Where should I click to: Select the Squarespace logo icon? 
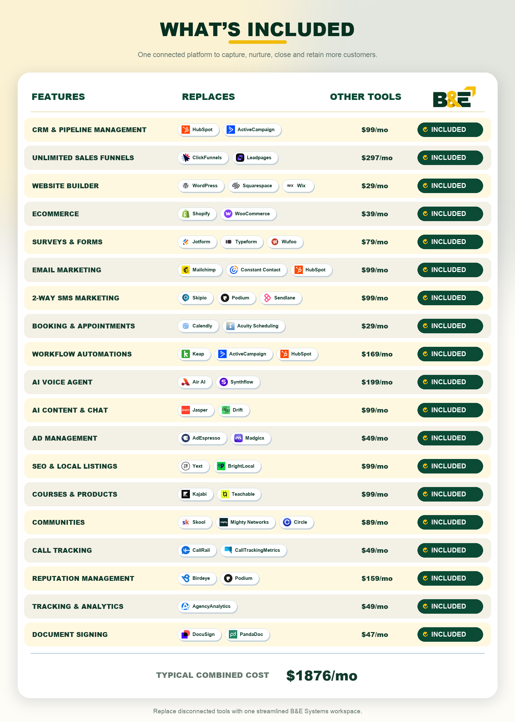click(x=236, y=186)
